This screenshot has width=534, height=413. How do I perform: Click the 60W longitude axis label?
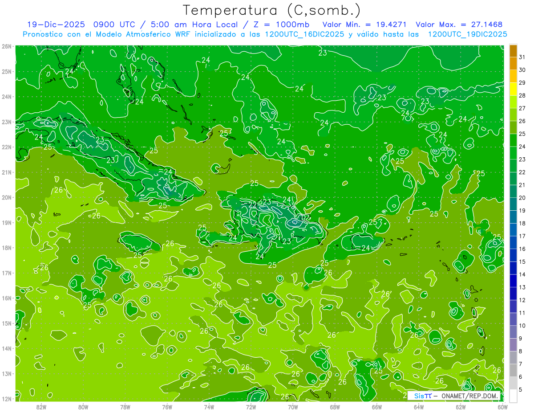(502, 407)
